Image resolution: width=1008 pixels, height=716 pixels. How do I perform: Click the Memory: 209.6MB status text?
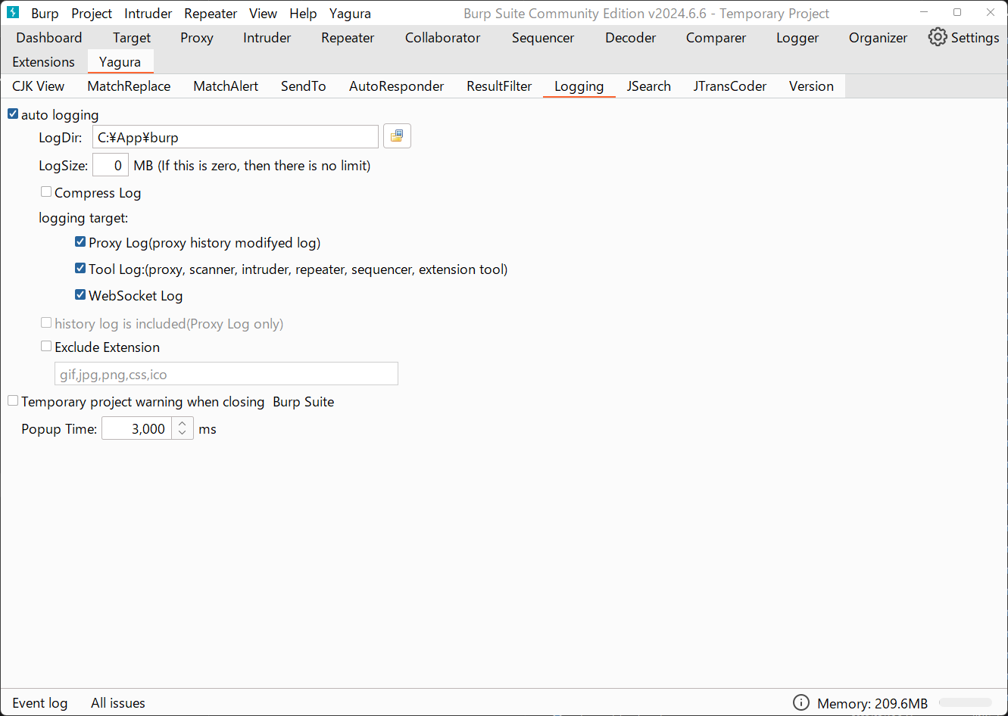pyautogui.click(x=872, y=703)
